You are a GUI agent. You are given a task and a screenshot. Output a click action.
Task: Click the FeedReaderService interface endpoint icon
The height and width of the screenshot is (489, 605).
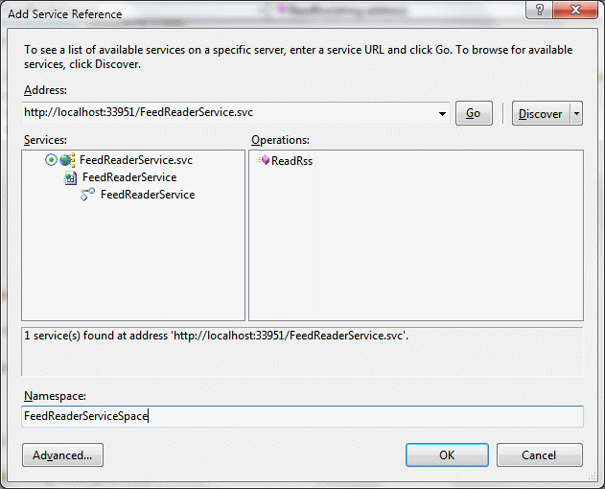click(x=87, y=194)
